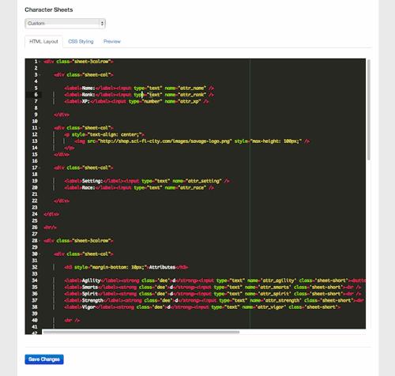The height and width of the screenshot is (376, 395).
Task: Click the editor horizontal scrollbar thumb
Action: coord(141,332)
